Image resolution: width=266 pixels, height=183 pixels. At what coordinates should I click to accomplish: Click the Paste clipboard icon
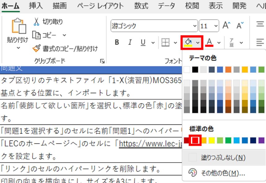19,26
